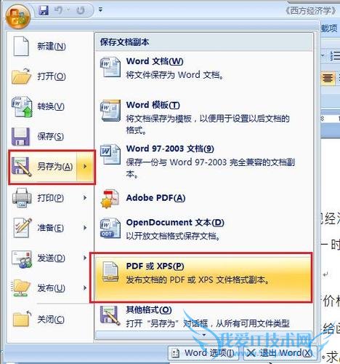Click the 发布(U) publish folder icon
This screenshot has width=340, height=364.
21,288
